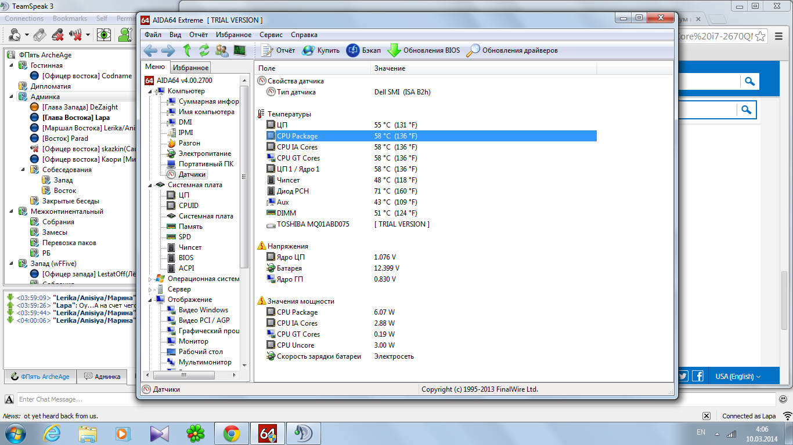Go forward with the AIDA64 blue right arrow
The width and height of the screenshot is (793, 445).
(168, 50)
